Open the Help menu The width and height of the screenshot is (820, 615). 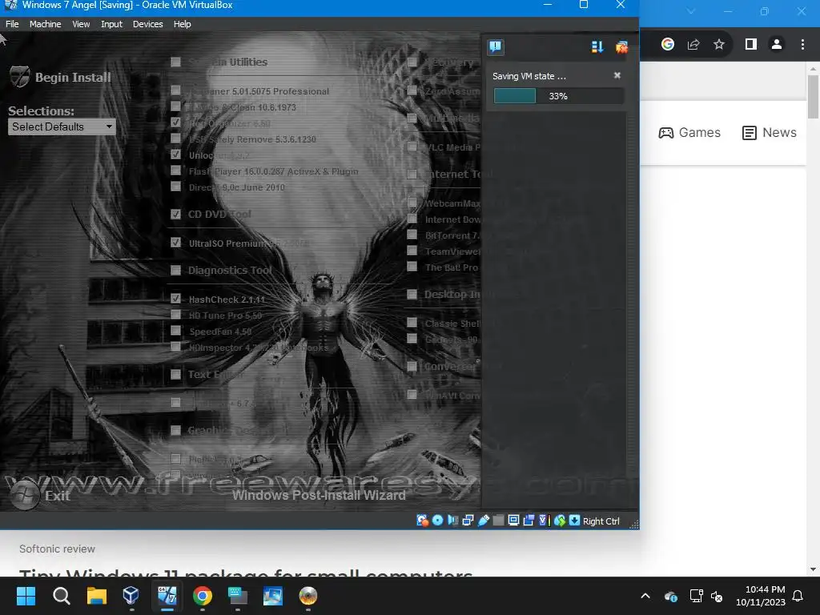pos(182,24)
